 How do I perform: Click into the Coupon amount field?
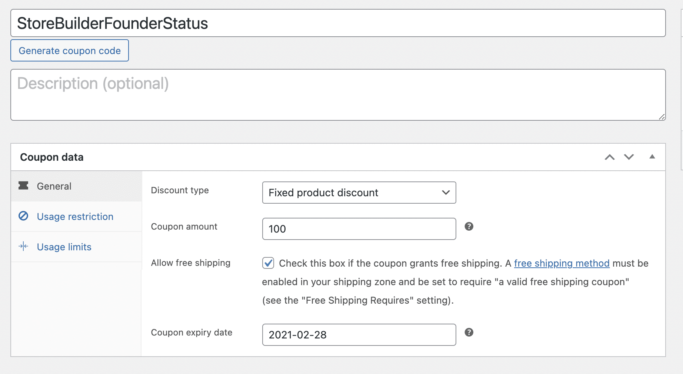pyautogui.click(x=359, y=229)
